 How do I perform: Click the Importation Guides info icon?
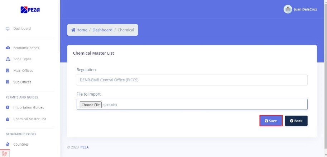tap(8, 107)
